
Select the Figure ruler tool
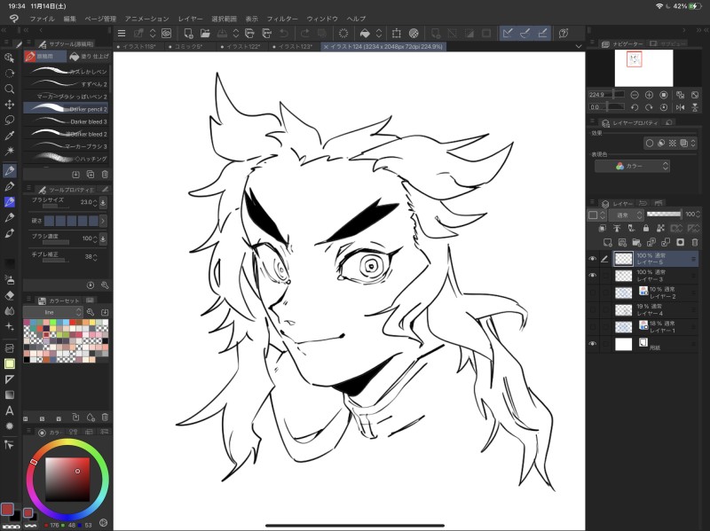pos(9,379)
